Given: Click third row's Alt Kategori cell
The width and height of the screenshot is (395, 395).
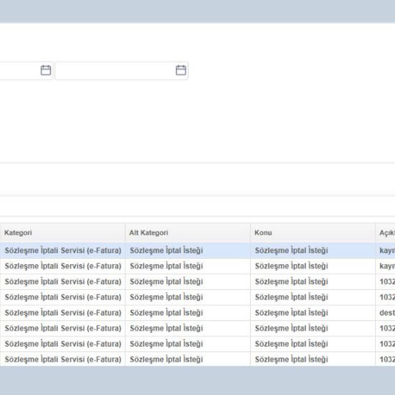Looking at the screenshot, I should [x=166, y=282].
